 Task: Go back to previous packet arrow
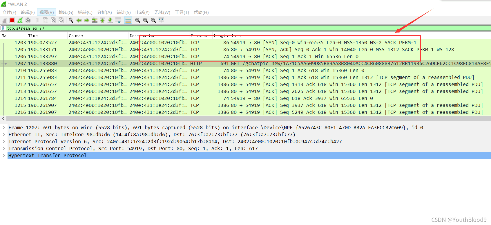(79, 20)
